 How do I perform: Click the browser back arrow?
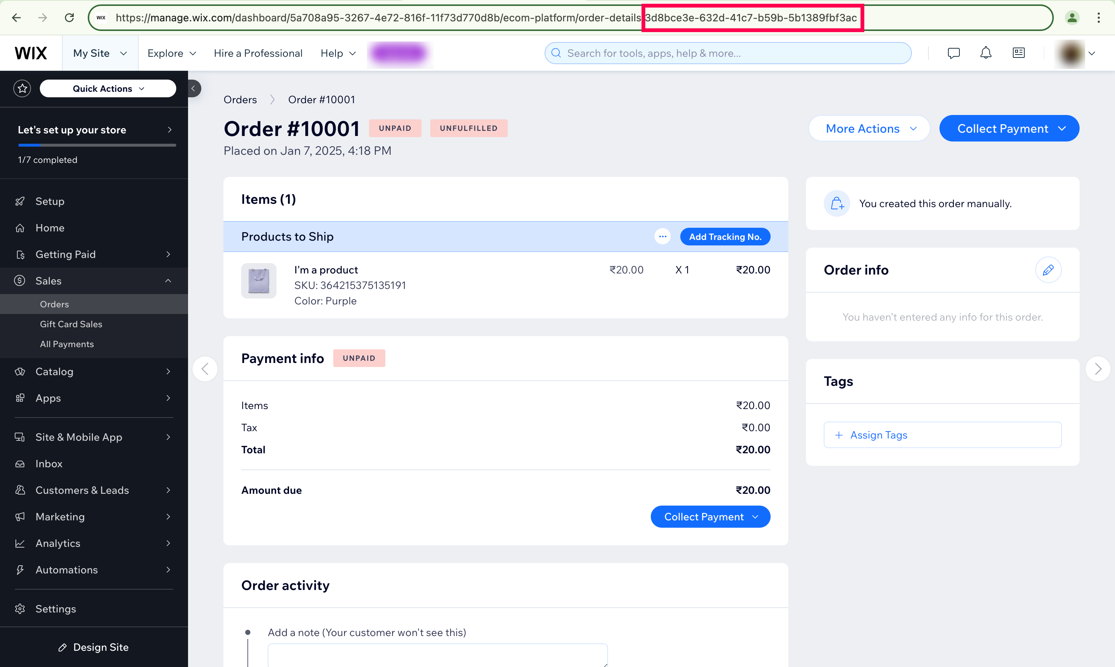click(17, 18)
